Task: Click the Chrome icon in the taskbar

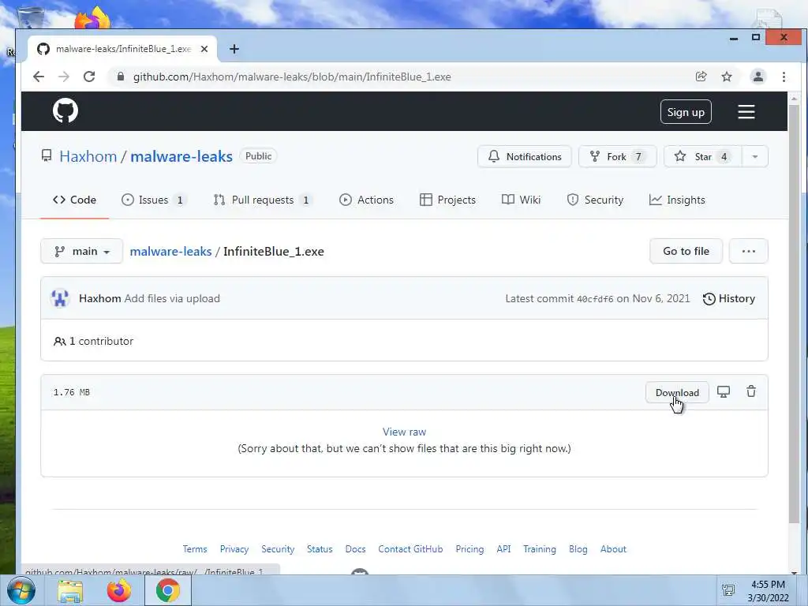Action: pyautogui.click(x=167, y=590)
